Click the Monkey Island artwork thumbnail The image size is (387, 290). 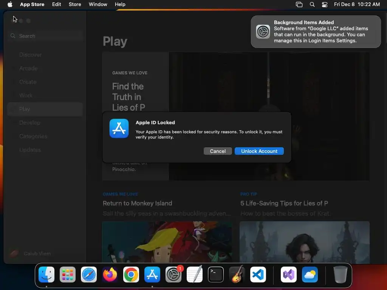(x=167, y=242)
